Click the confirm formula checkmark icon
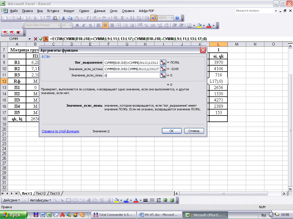 (41, 39)
